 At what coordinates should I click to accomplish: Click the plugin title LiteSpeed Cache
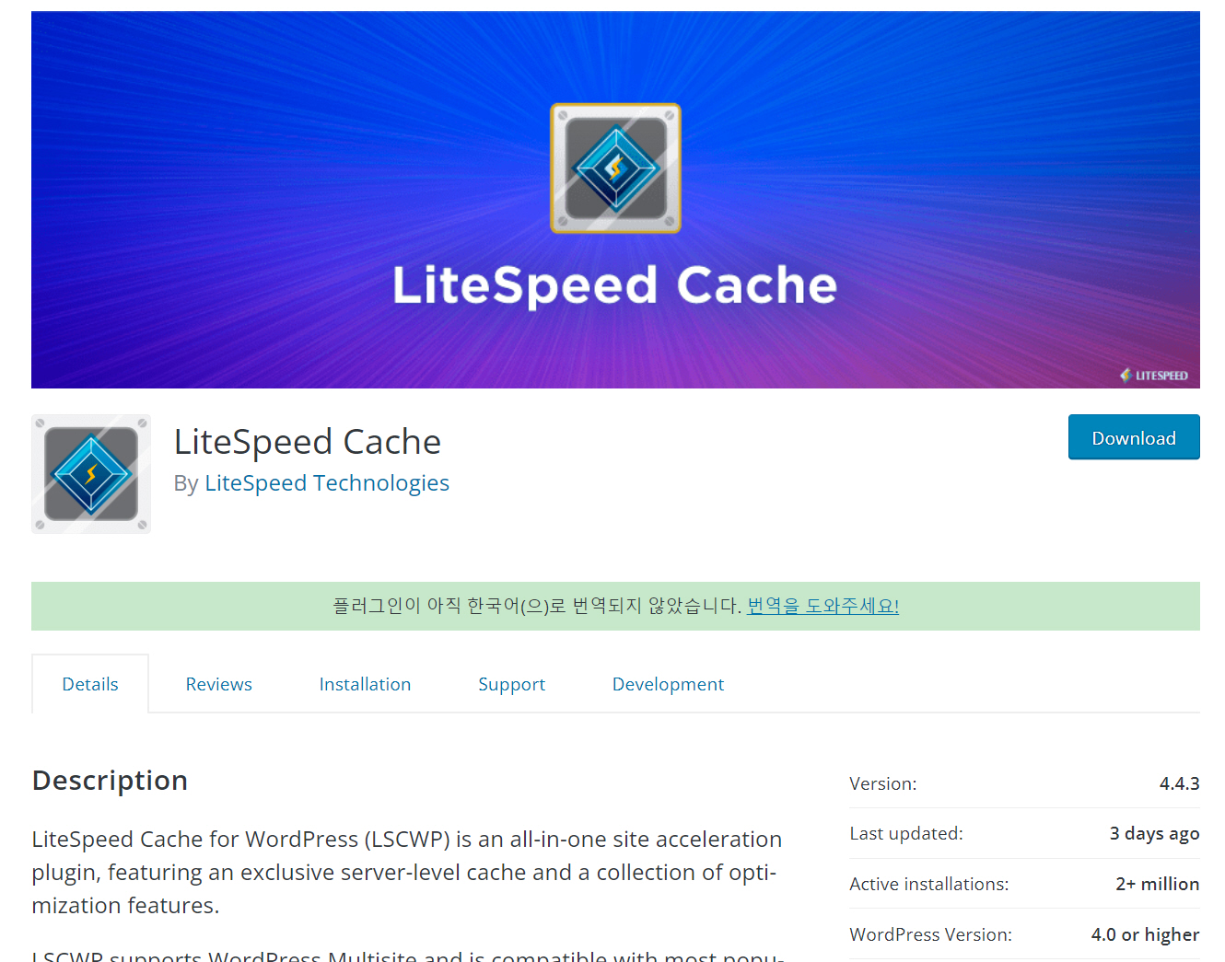pyautogui.click(x=308, y=442)
